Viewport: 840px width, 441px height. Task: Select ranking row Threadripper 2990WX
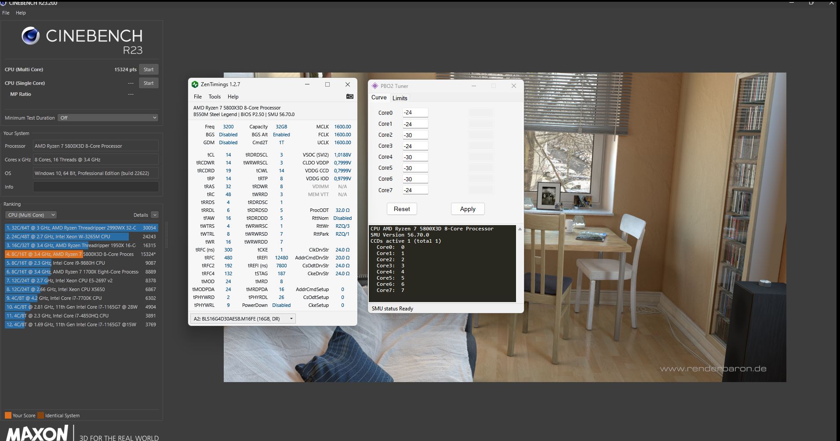pyautogui.click(x=81, y=228)
